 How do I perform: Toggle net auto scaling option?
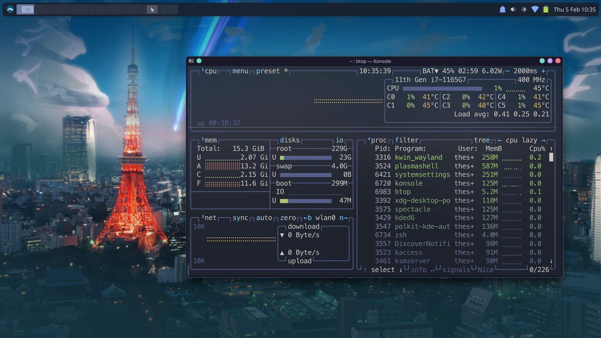[264, 218]
